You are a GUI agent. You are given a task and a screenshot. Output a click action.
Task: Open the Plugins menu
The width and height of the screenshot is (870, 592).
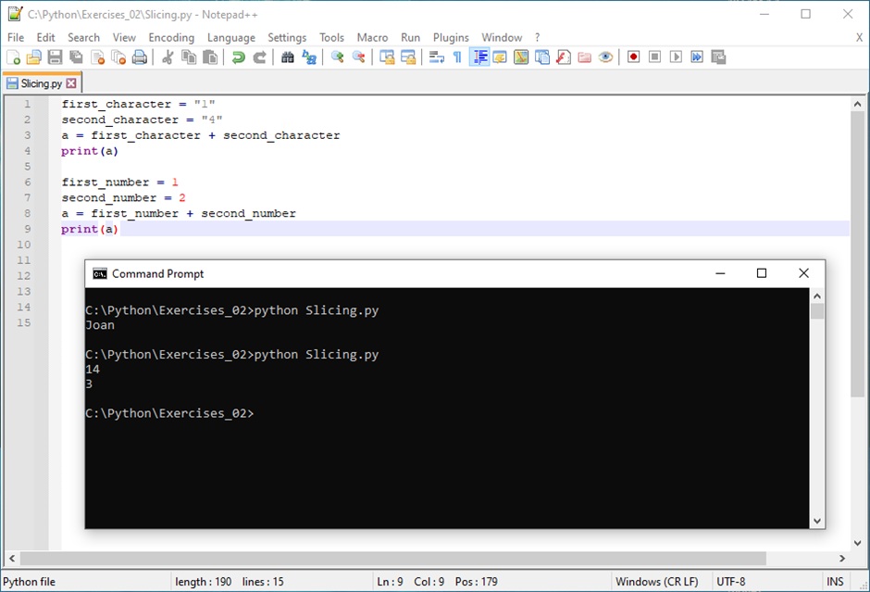click(451, 38)
